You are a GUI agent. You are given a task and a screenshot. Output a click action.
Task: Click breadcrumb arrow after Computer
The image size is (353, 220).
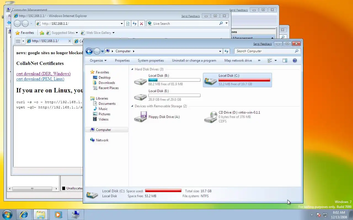133,51
